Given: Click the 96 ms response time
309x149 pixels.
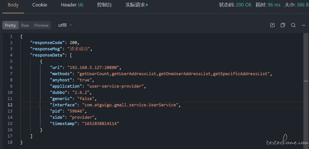Looking at the screenshot, I should [x=274, y=5].
